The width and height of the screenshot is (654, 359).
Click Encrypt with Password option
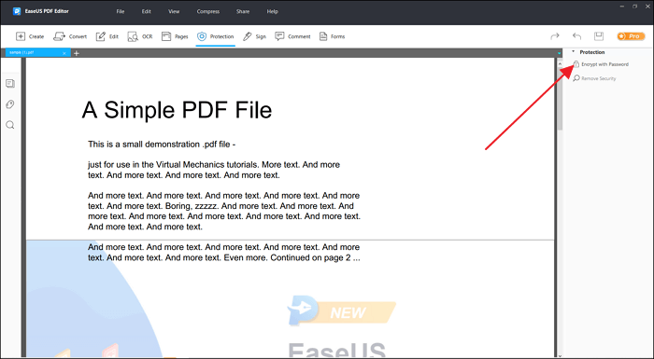tap(600, 64)
